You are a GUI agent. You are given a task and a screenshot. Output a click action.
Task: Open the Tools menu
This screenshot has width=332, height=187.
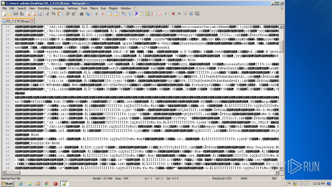click(84, 8)
